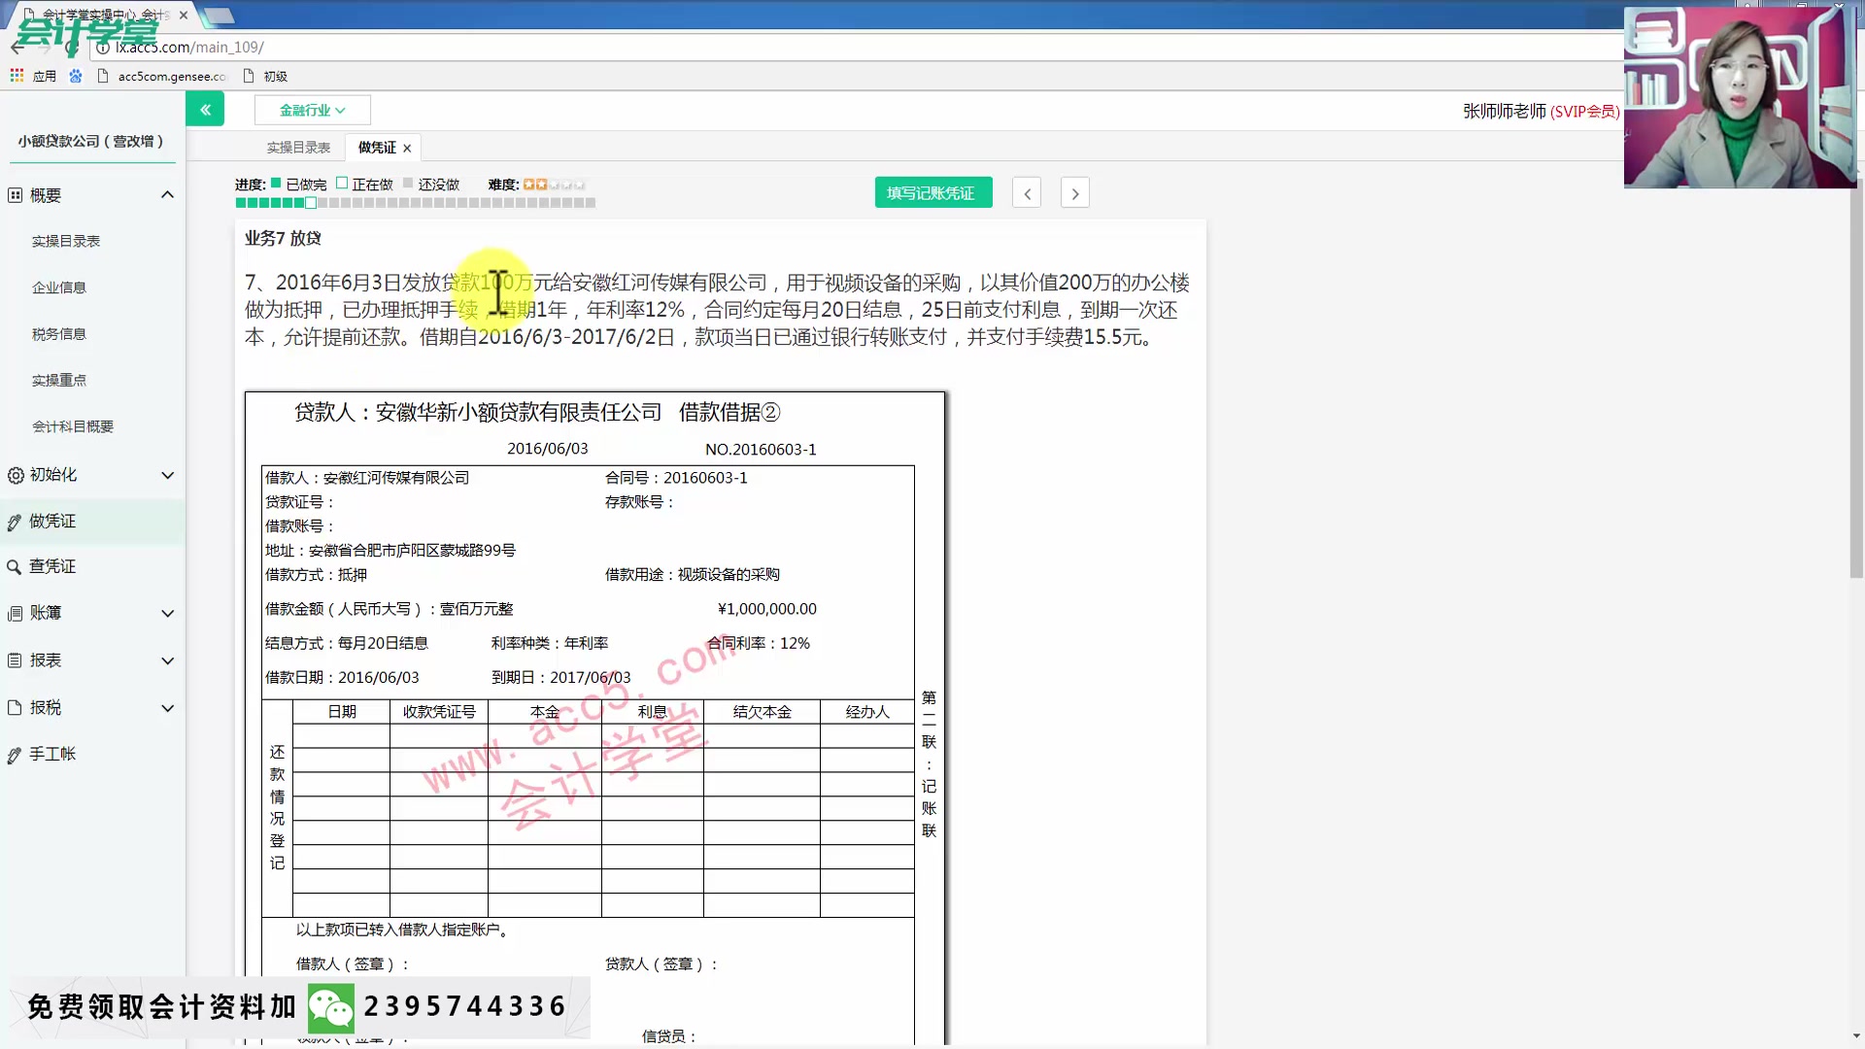Click the 账簿 sidebar icon
Viewport: 1865px width, 1049px height.
tap(14, 613)
